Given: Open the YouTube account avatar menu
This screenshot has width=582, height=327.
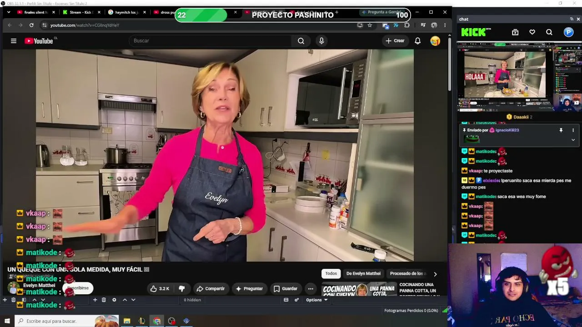Looking at the screenshot, I should click(x=435, y=41).
